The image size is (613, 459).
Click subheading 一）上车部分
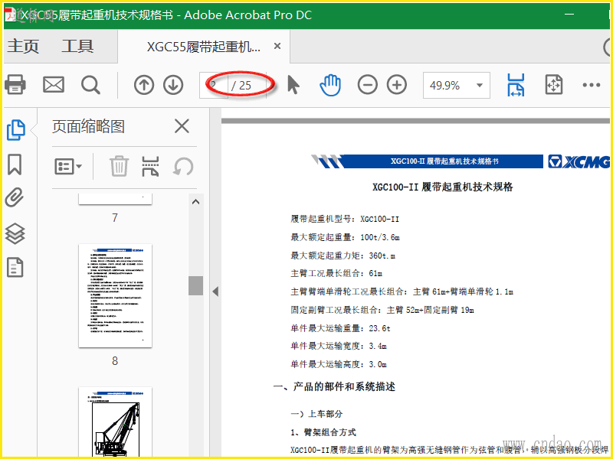(x=316, y=414)
